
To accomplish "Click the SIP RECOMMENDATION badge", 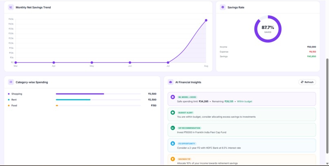I will coord(189,128).
